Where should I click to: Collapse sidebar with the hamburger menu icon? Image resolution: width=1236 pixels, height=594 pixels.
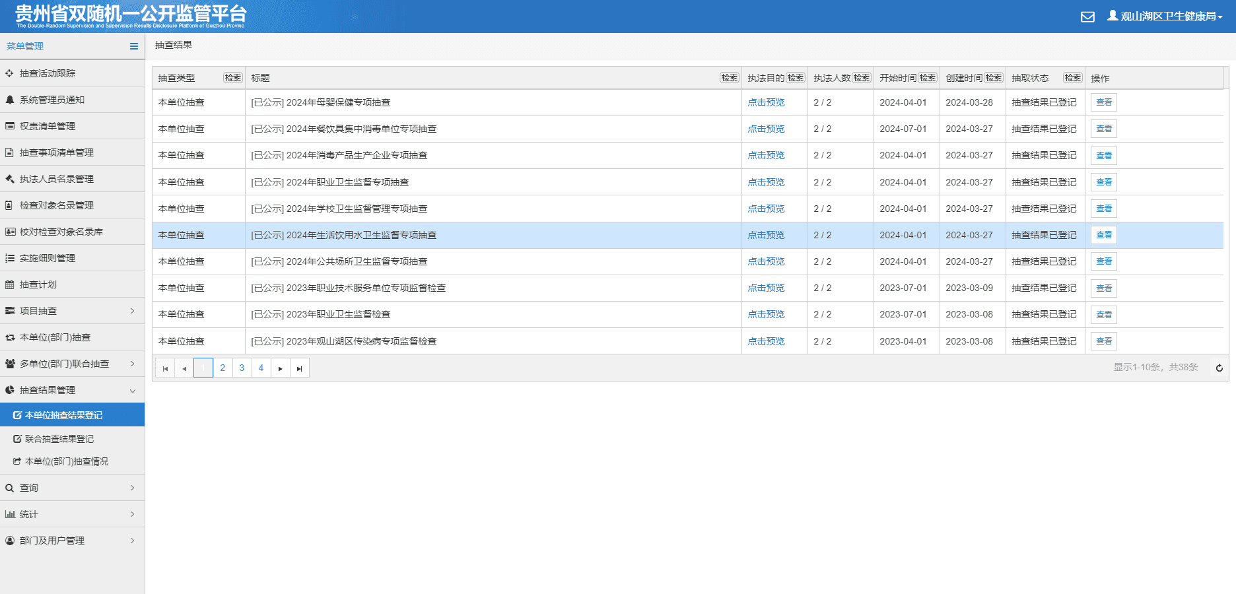(134, 46)
